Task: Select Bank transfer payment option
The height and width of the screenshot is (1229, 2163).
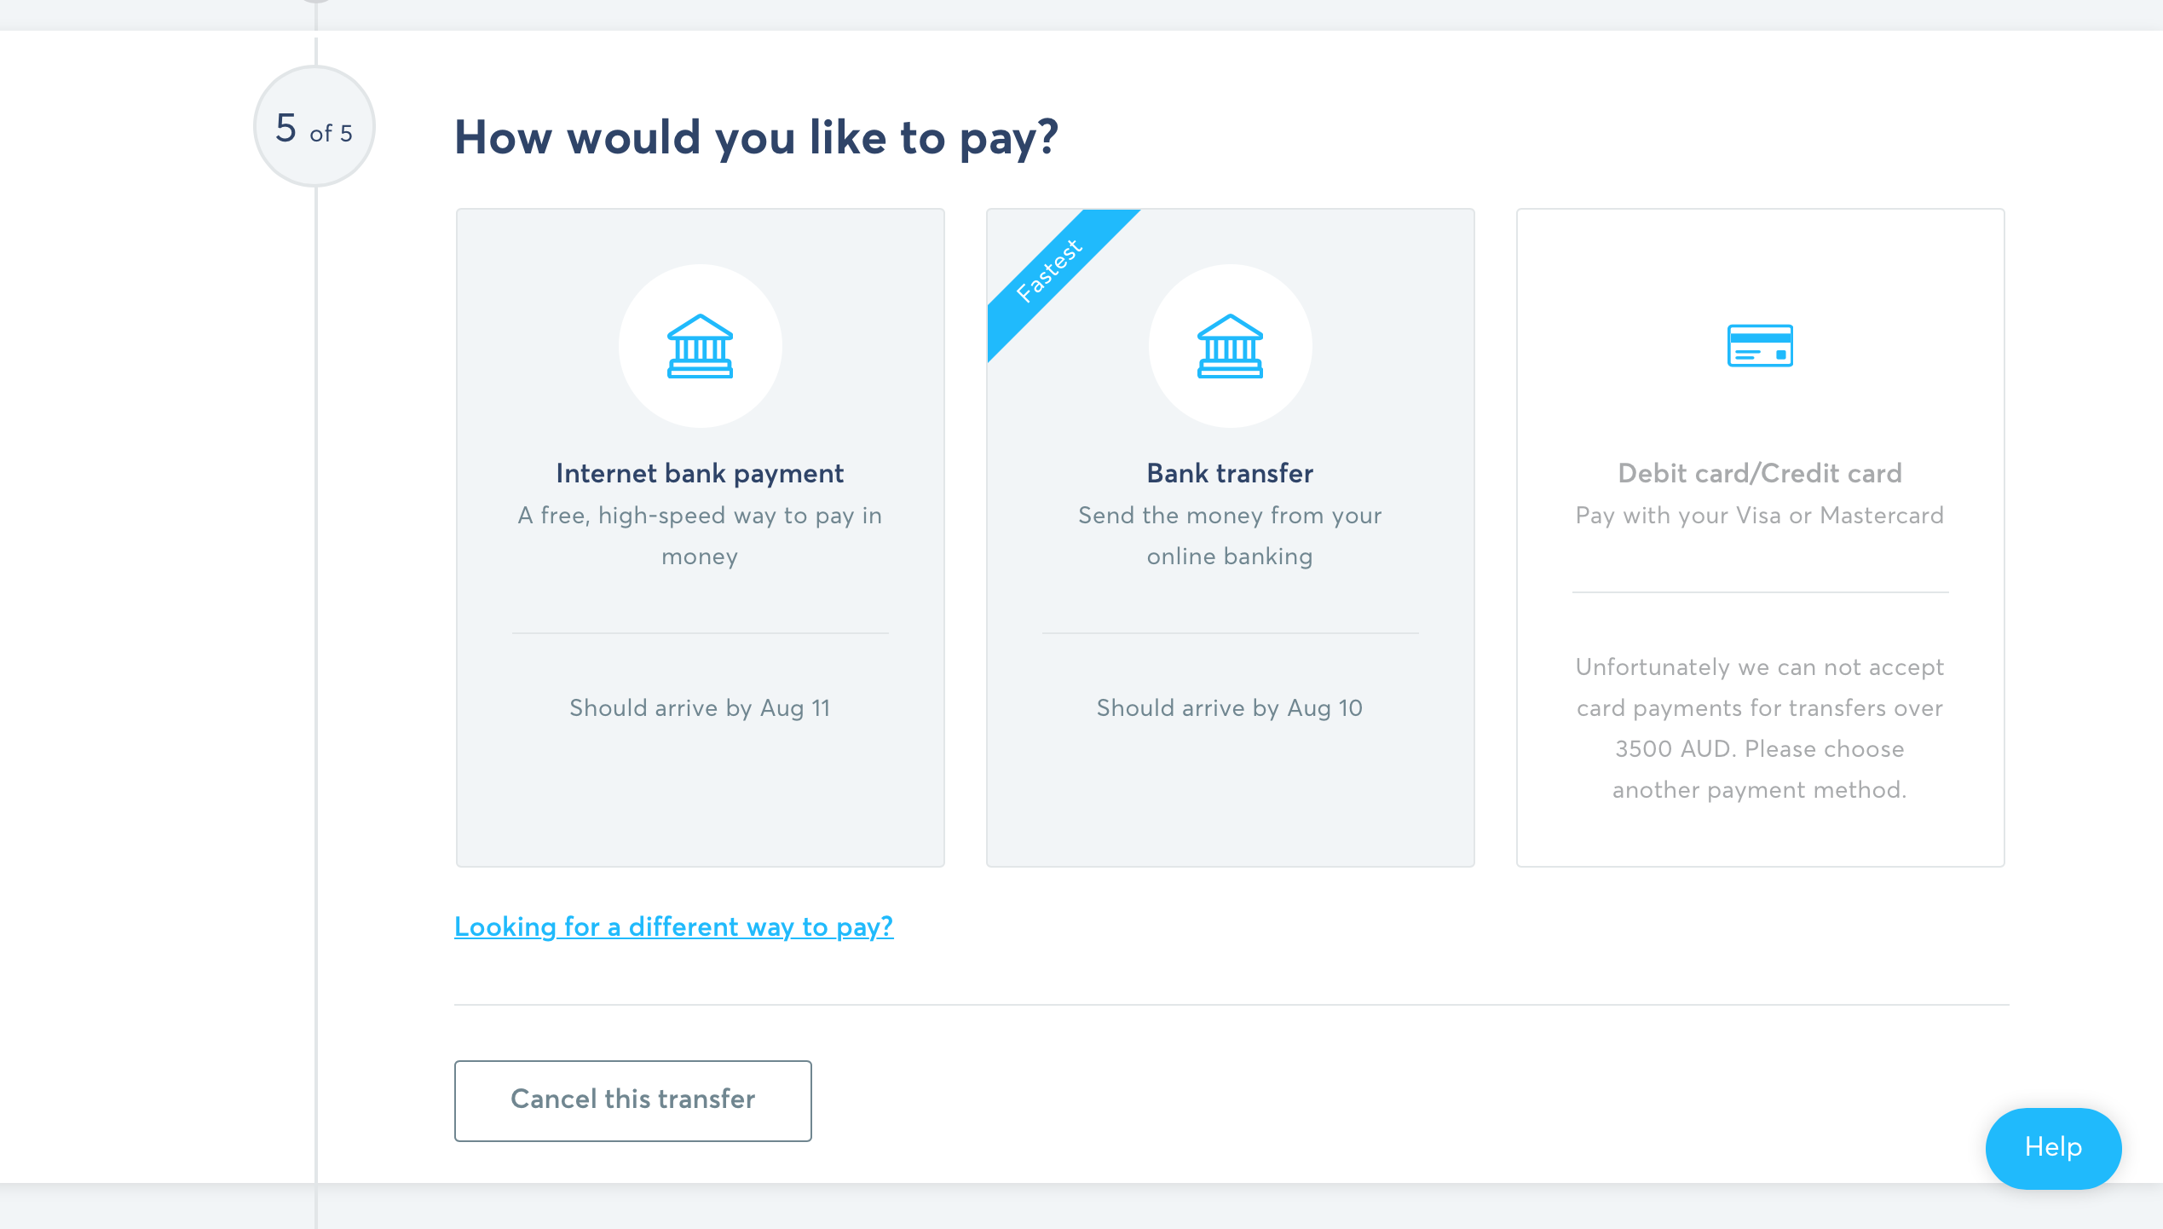Action: click(1230, 538)
